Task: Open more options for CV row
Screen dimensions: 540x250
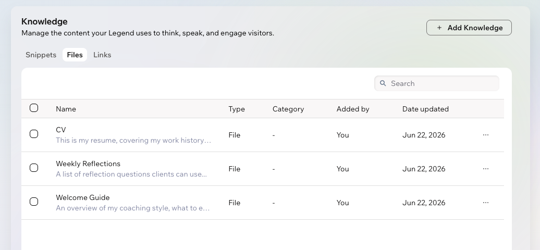Action: coord(486,135)
